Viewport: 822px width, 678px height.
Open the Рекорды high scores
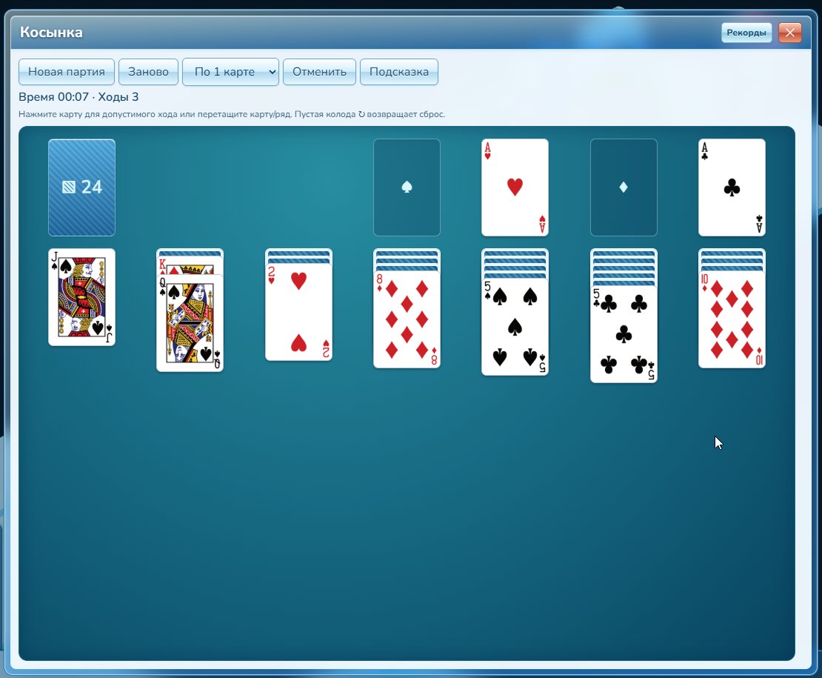pos(746,33)
